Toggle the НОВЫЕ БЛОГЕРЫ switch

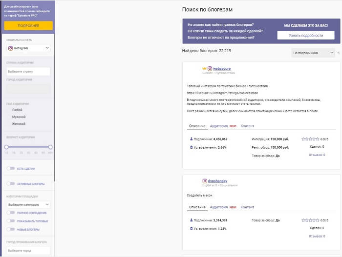point(11,229)
